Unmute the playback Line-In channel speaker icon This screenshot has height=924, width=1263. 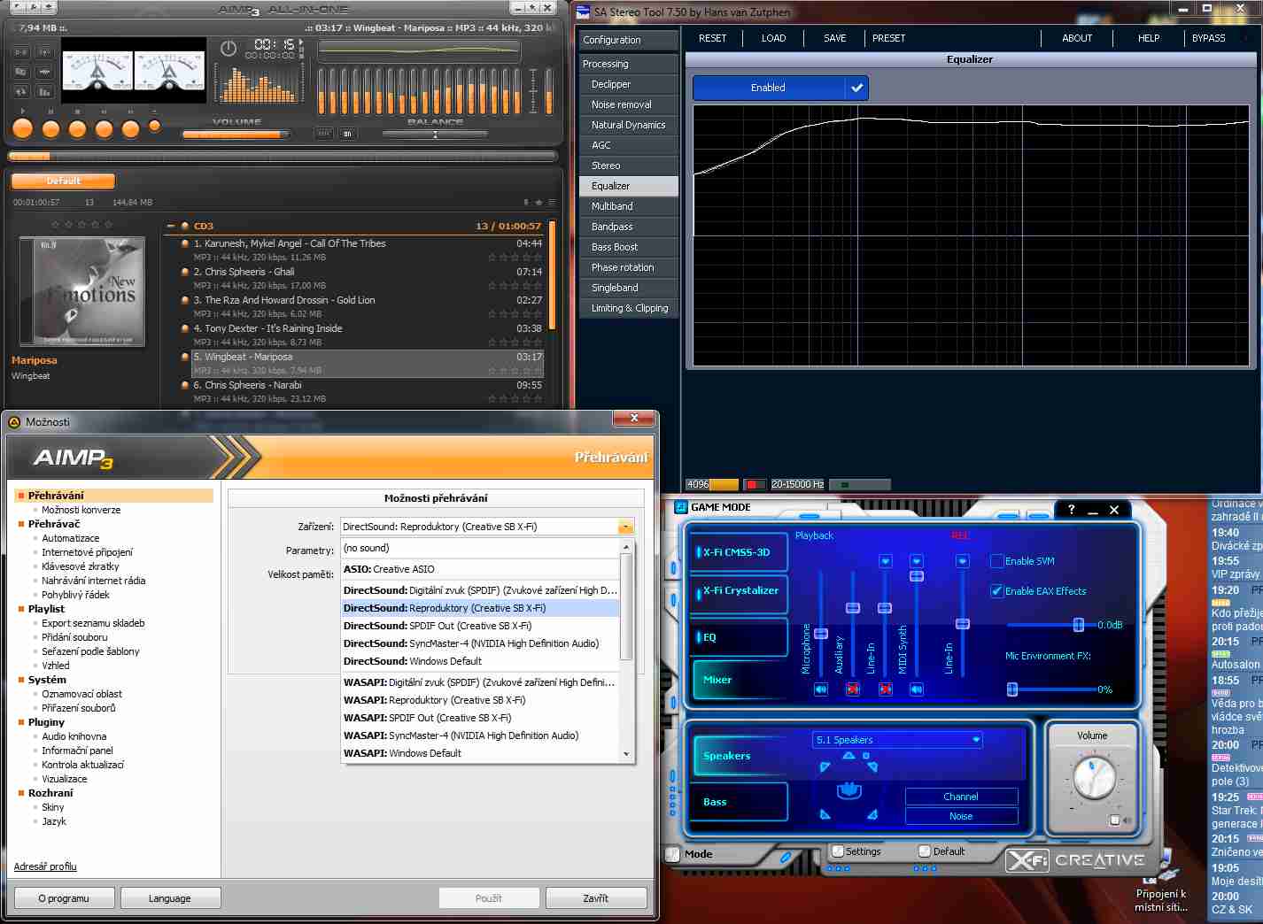(x=885, y=689)
